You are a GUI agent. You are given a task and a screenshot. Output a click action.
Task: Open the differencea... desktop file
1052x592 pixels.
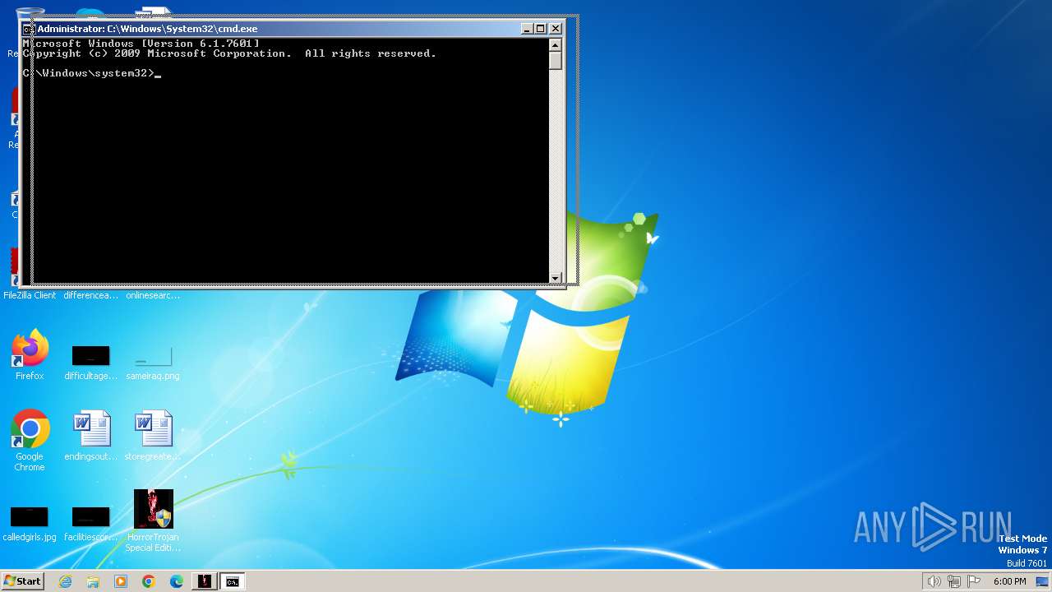click(90, 295)
